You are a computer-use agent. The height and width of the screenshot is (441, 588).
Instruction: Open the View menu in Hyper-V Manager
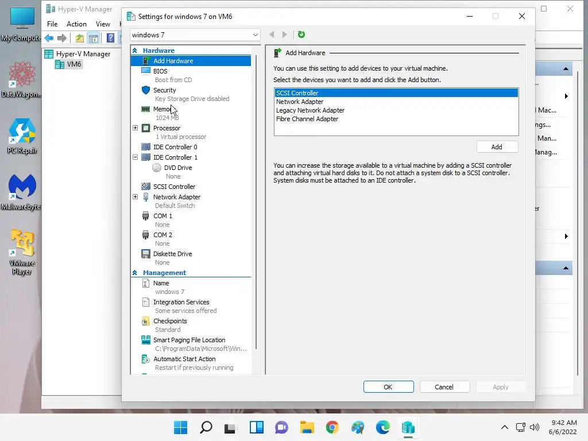103,24
